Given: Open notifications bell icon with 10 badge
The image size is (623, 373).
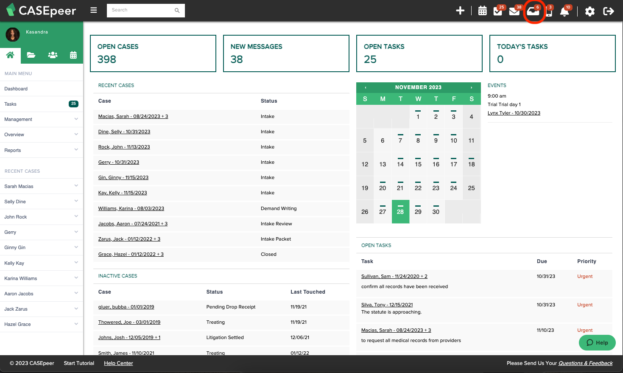Looking at the screenshot, I should (x=565, y=11).
